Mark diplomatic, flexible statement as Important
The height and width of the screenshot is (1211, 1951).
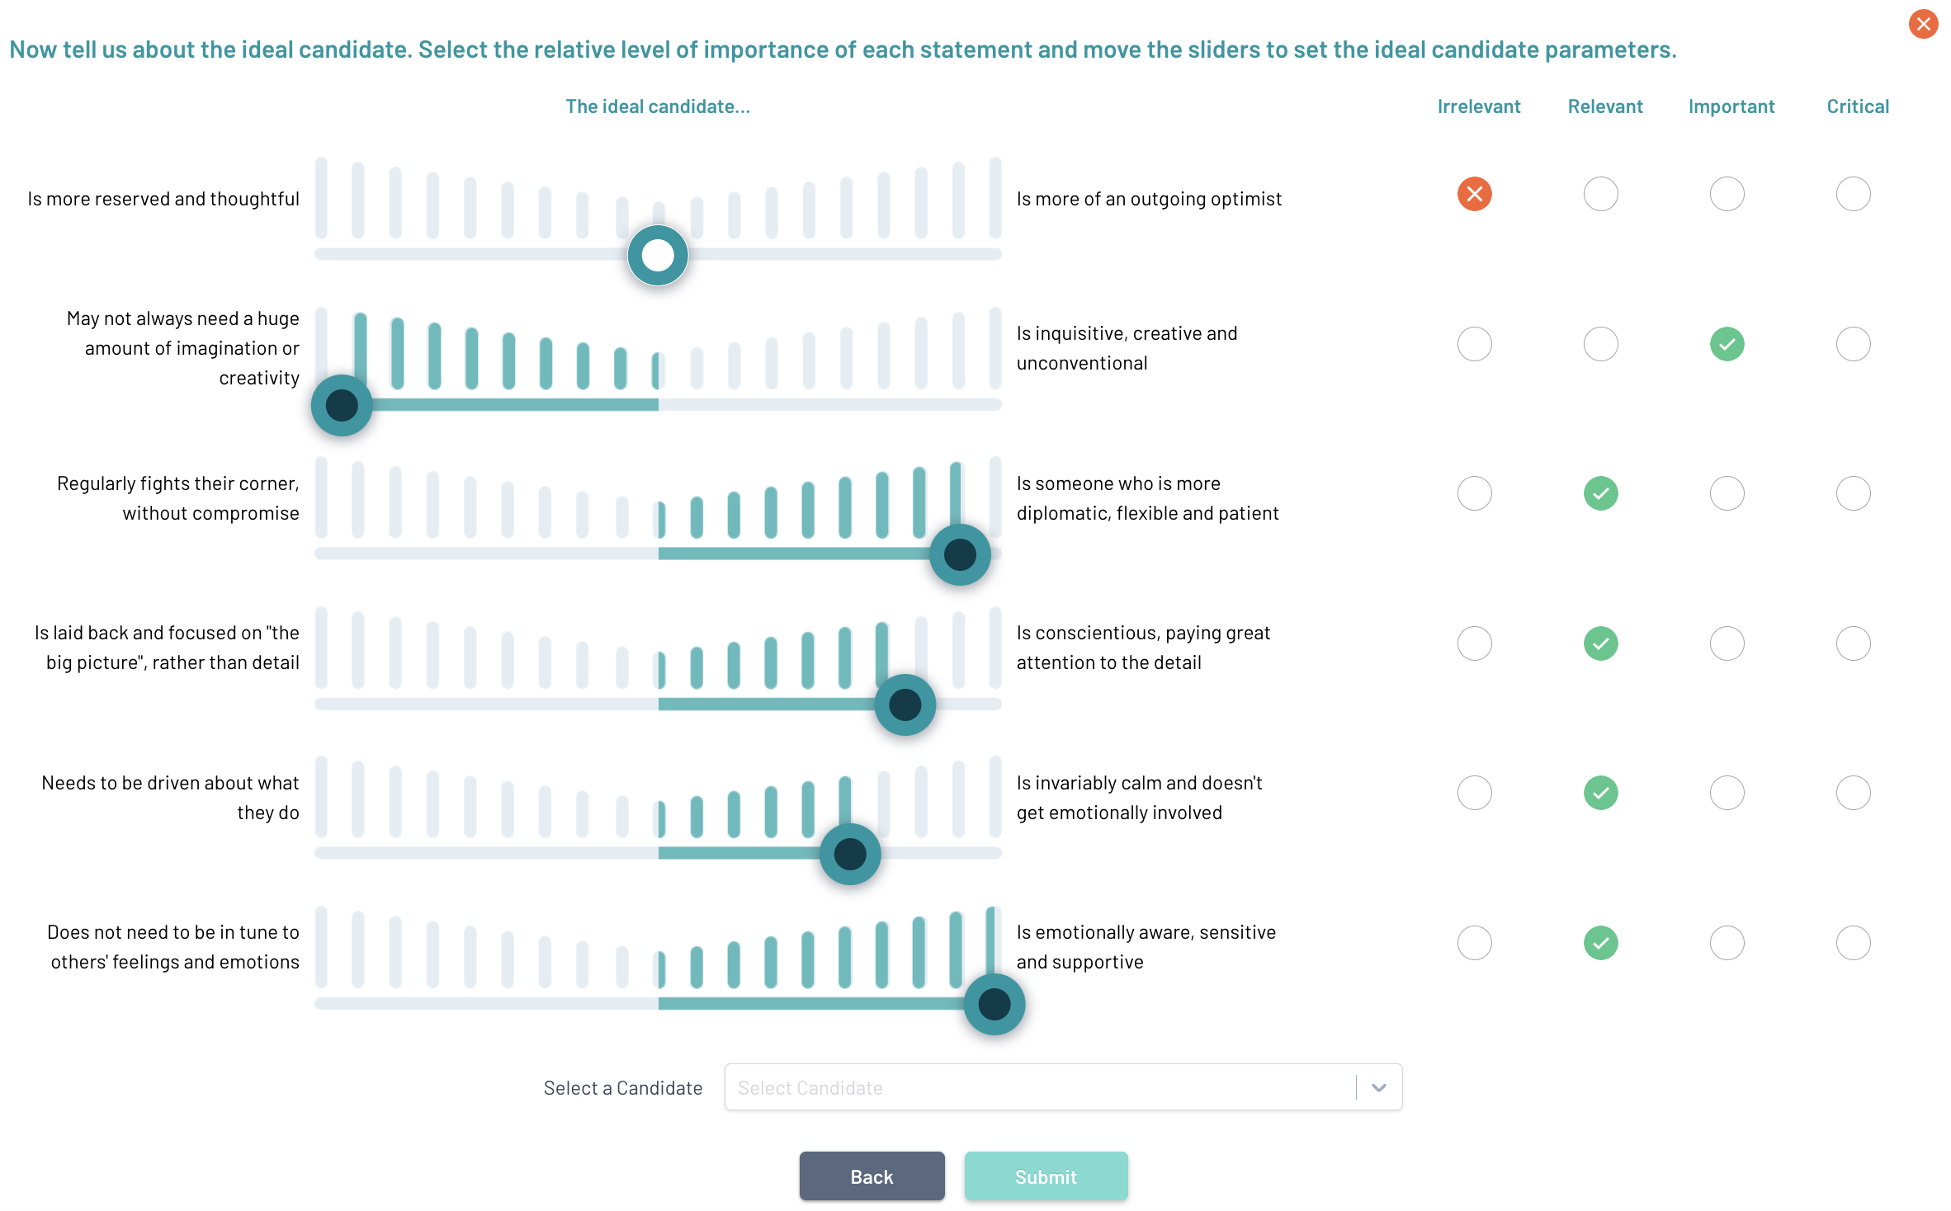pyautogui.click(x=1727, y=493)
